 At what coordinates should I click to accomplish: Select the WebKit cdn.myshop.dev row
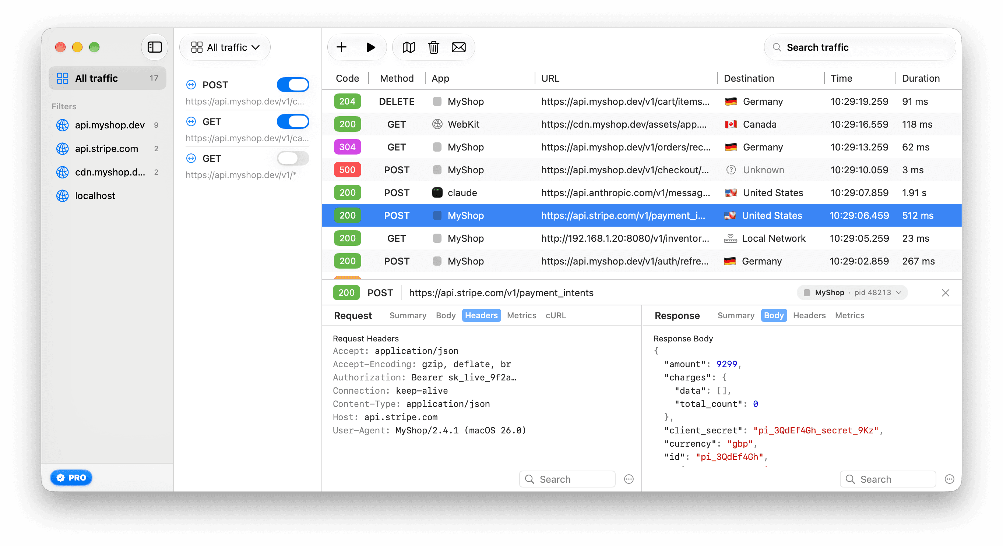(x=641, y=124)
